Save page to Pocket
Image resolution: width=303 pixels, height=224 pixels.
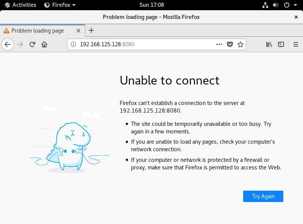pos(230,44)
